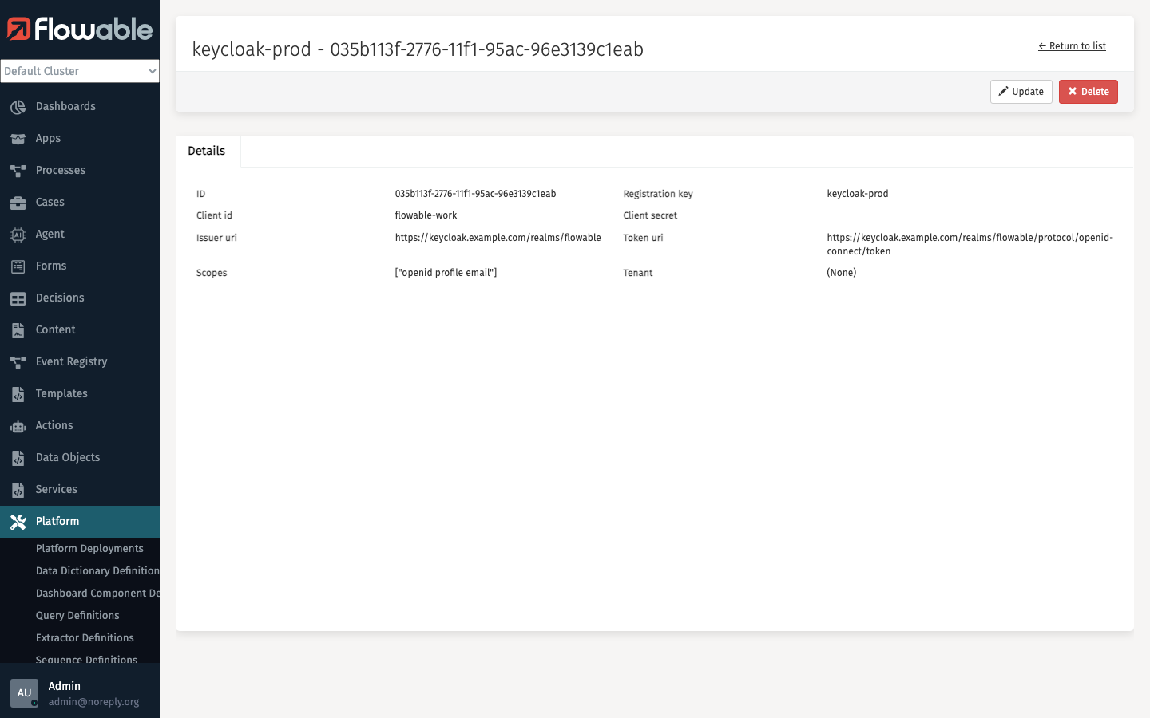Select the Event Registry icon
Image resolution: width=1150 pixels, height=718 pixels.
click(x=18, y=361)
